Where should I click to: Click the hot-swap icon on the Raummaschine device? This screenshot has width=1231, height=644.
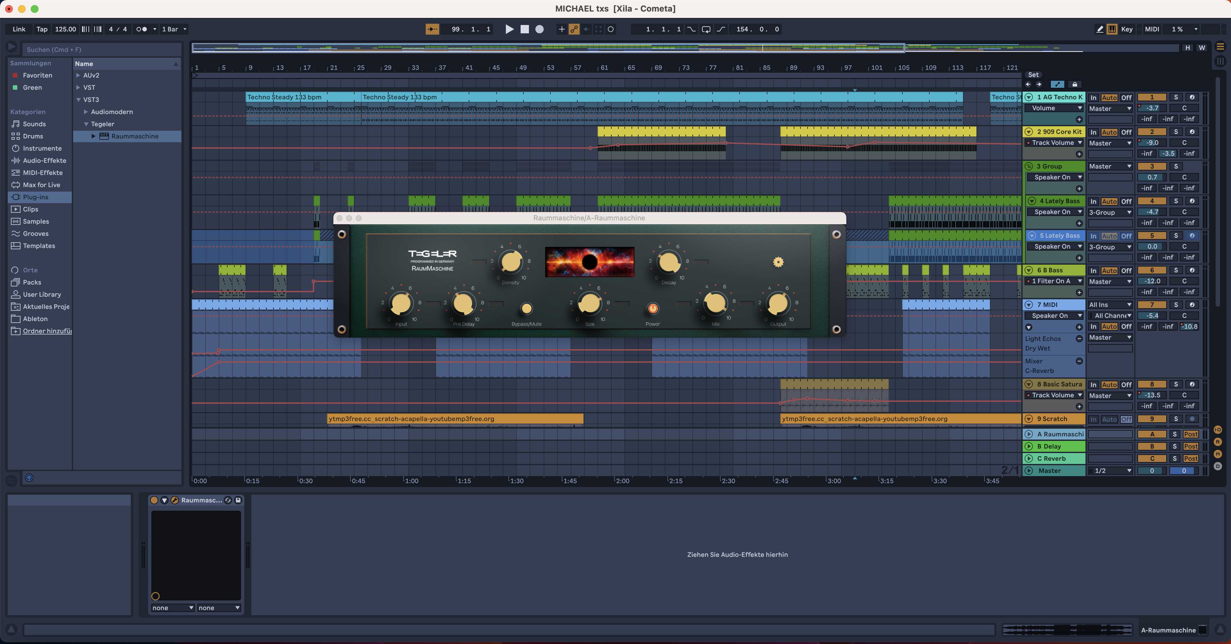click(228, 501)
